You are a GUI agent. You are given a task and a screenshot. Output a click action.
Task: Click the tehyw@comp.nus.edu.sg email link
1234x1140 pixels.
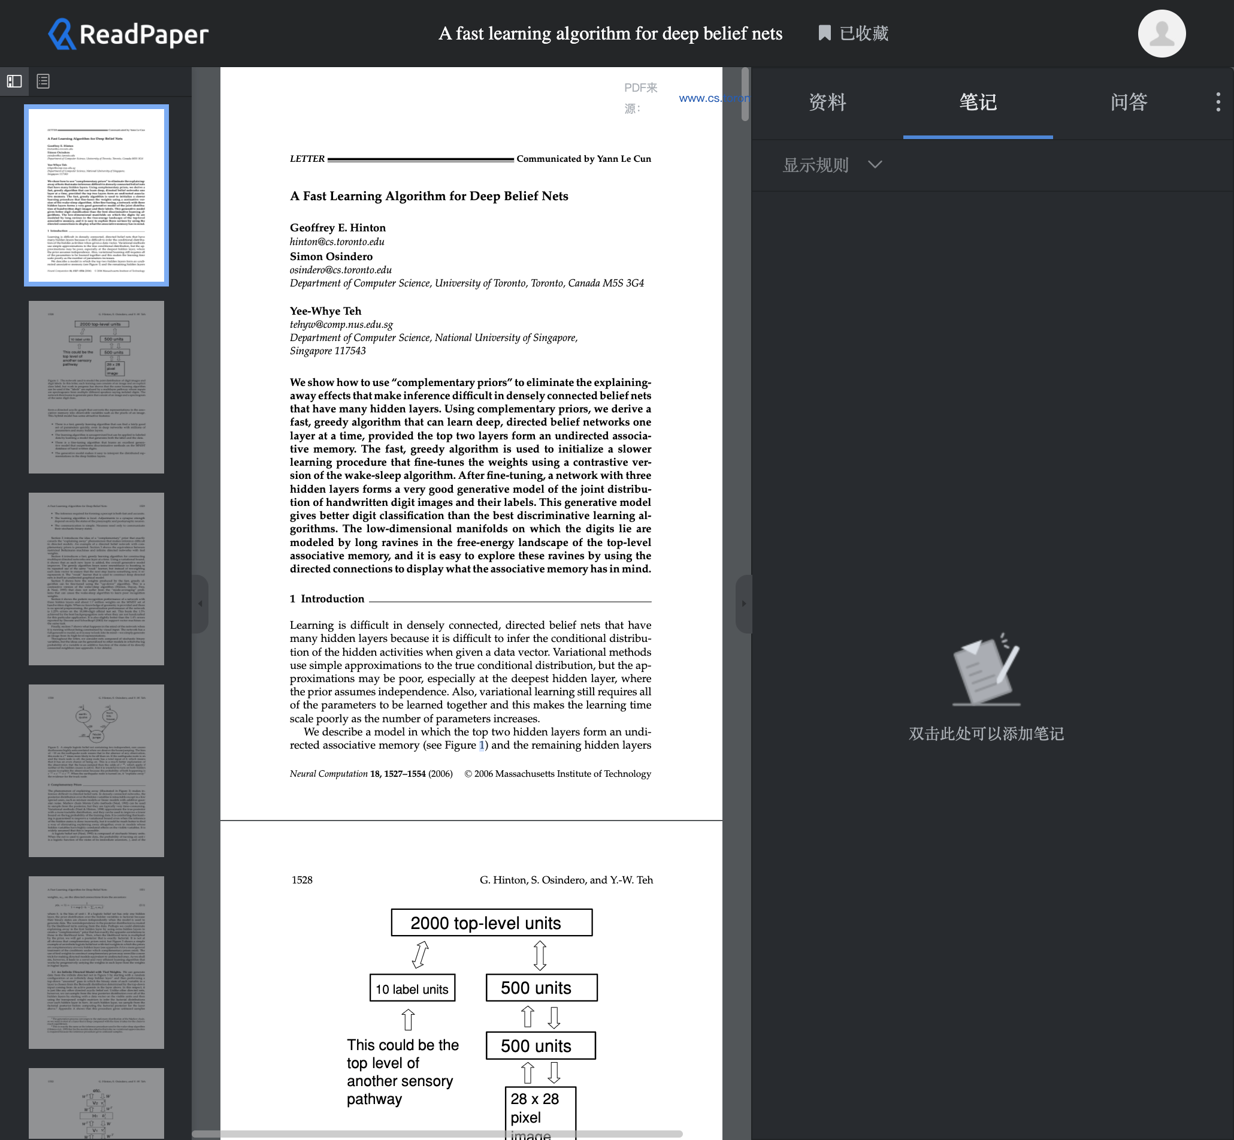341,324
